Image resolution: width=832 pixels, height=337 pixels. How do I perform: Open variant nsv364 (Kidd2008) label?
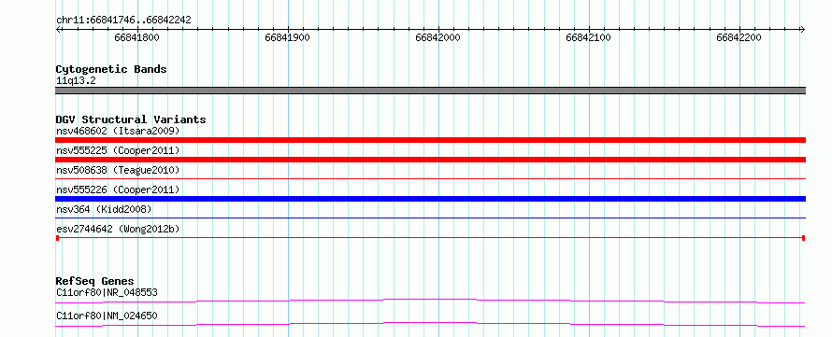pos(104,209)
